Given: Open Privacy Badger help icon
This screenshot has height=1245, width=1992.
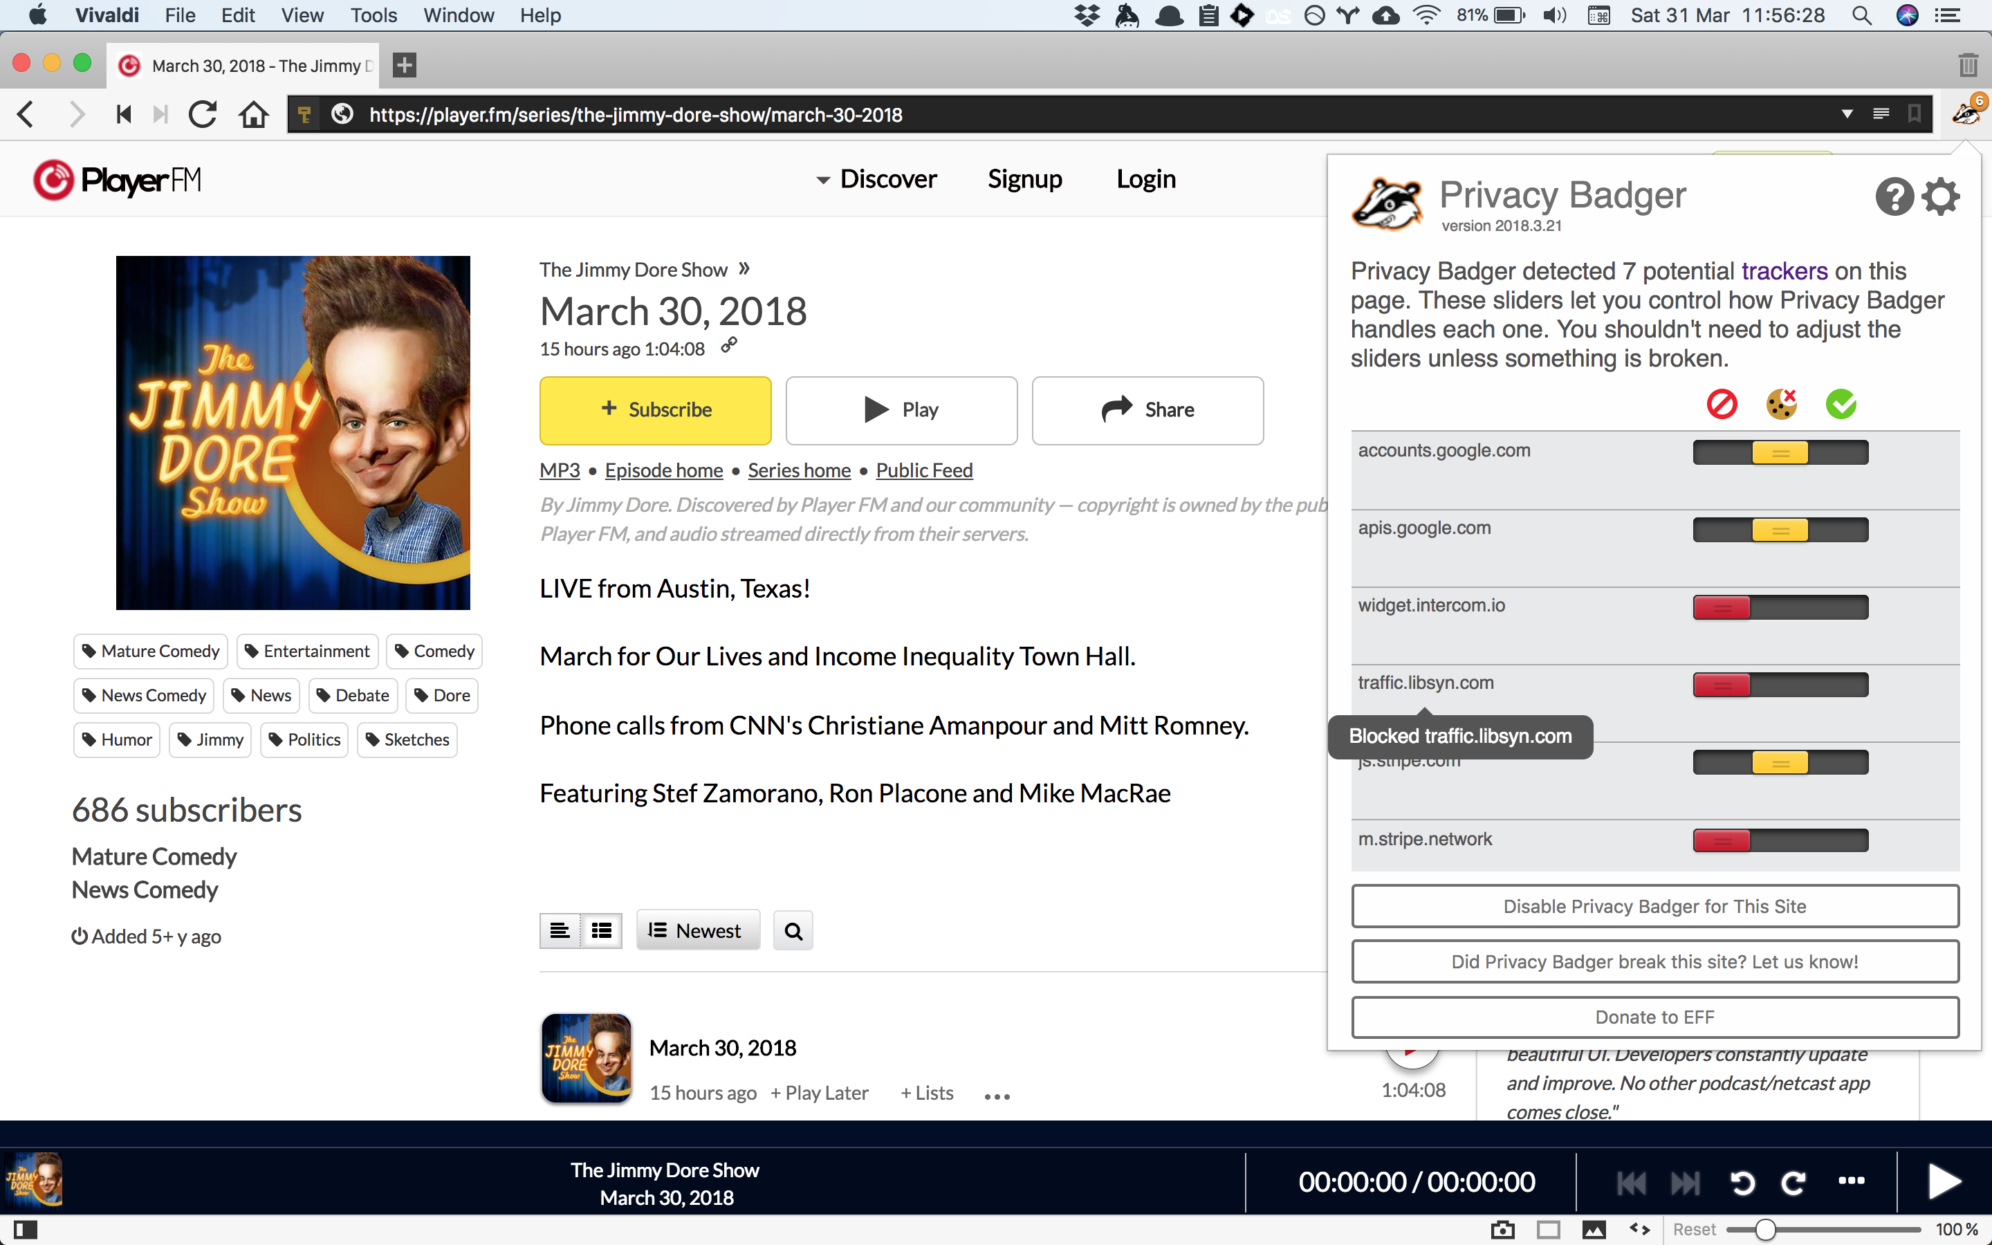Looking at the screenshot, I should tap(1894, 197).
